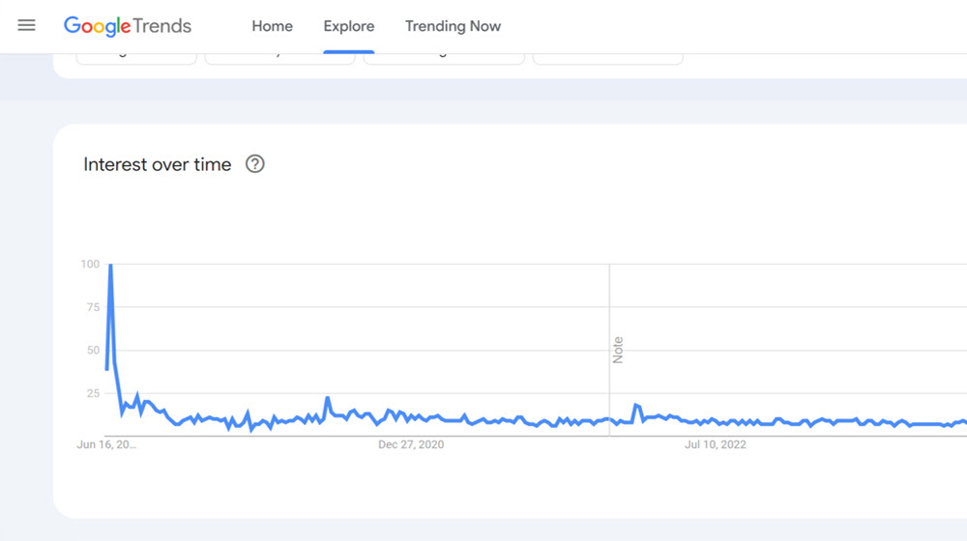This screenshot has height=541, width=967.
Task: Click the chart peak at value 100
Action: click(110, 265)
